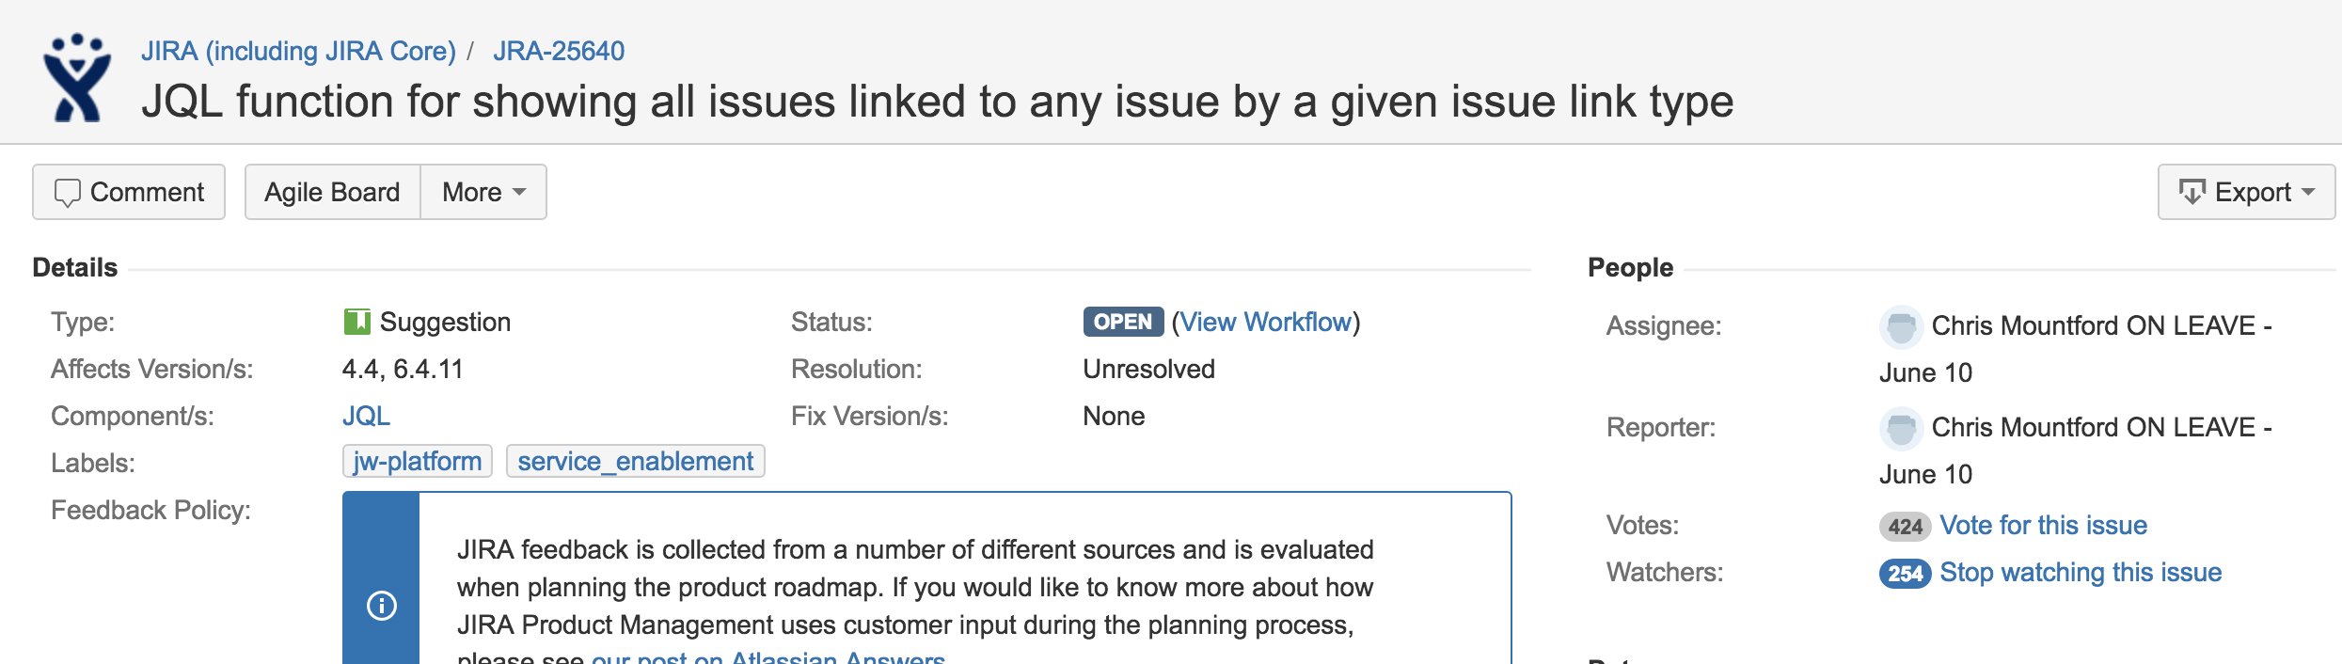Open the More actions dropdown
Screen dimensions: 2342x664
[483, 193]
